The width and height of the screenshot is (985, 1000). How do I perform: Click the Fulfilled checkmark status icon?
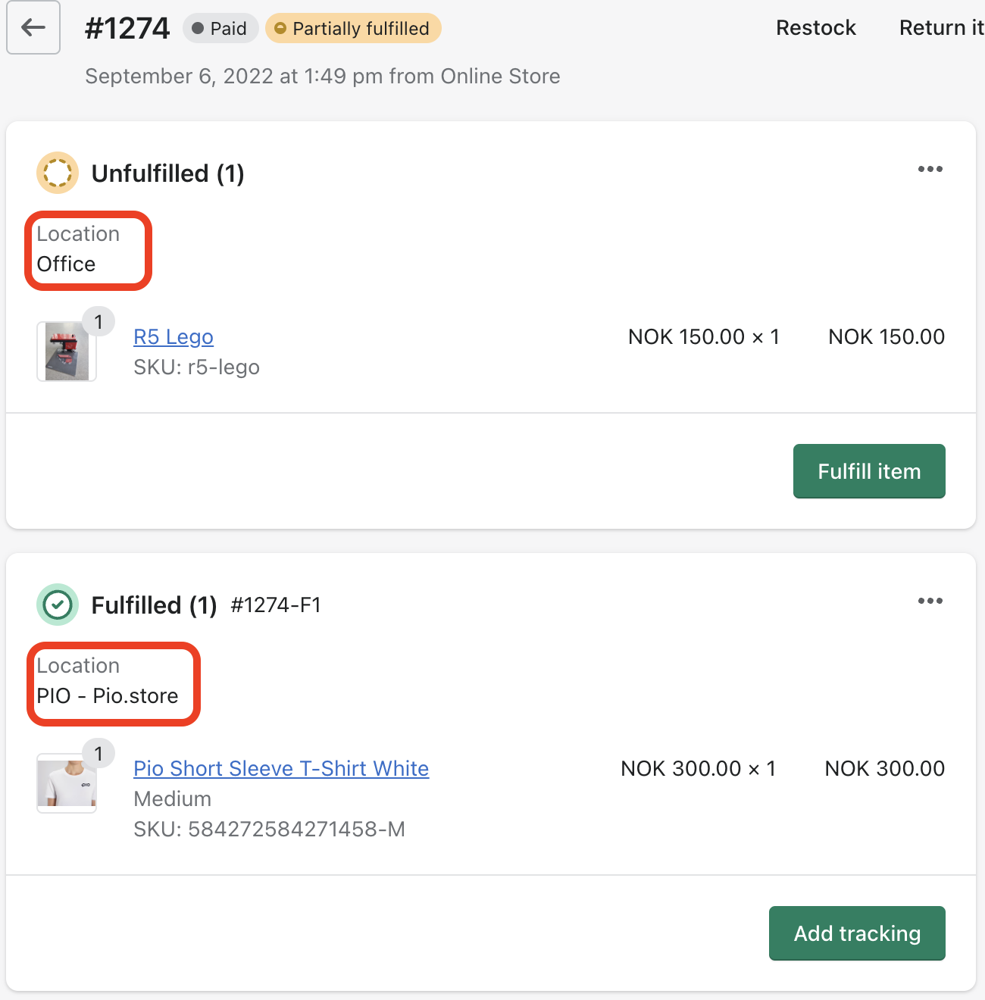(58, 605)
